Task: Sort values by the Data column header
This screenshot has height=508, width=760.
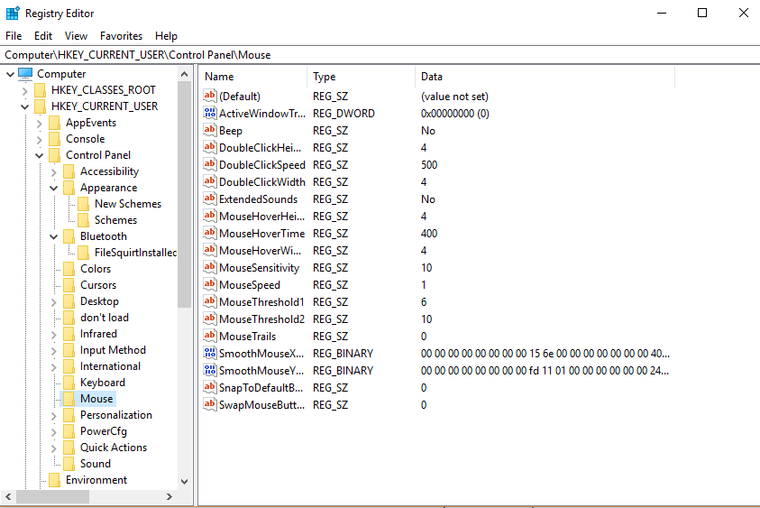Action: [x=545, y=77]
